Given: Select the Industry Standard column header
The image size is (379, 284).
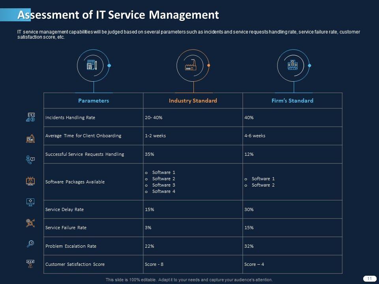Looking at the screenshot, I should pyautogui.click(x=193, y=101).
